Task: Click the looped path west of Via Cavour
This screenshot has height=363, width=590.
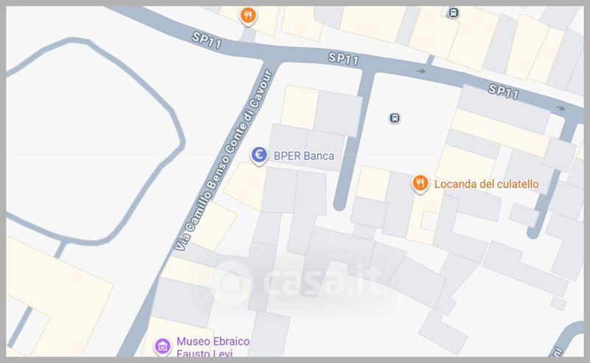Action: pos(95,141)
